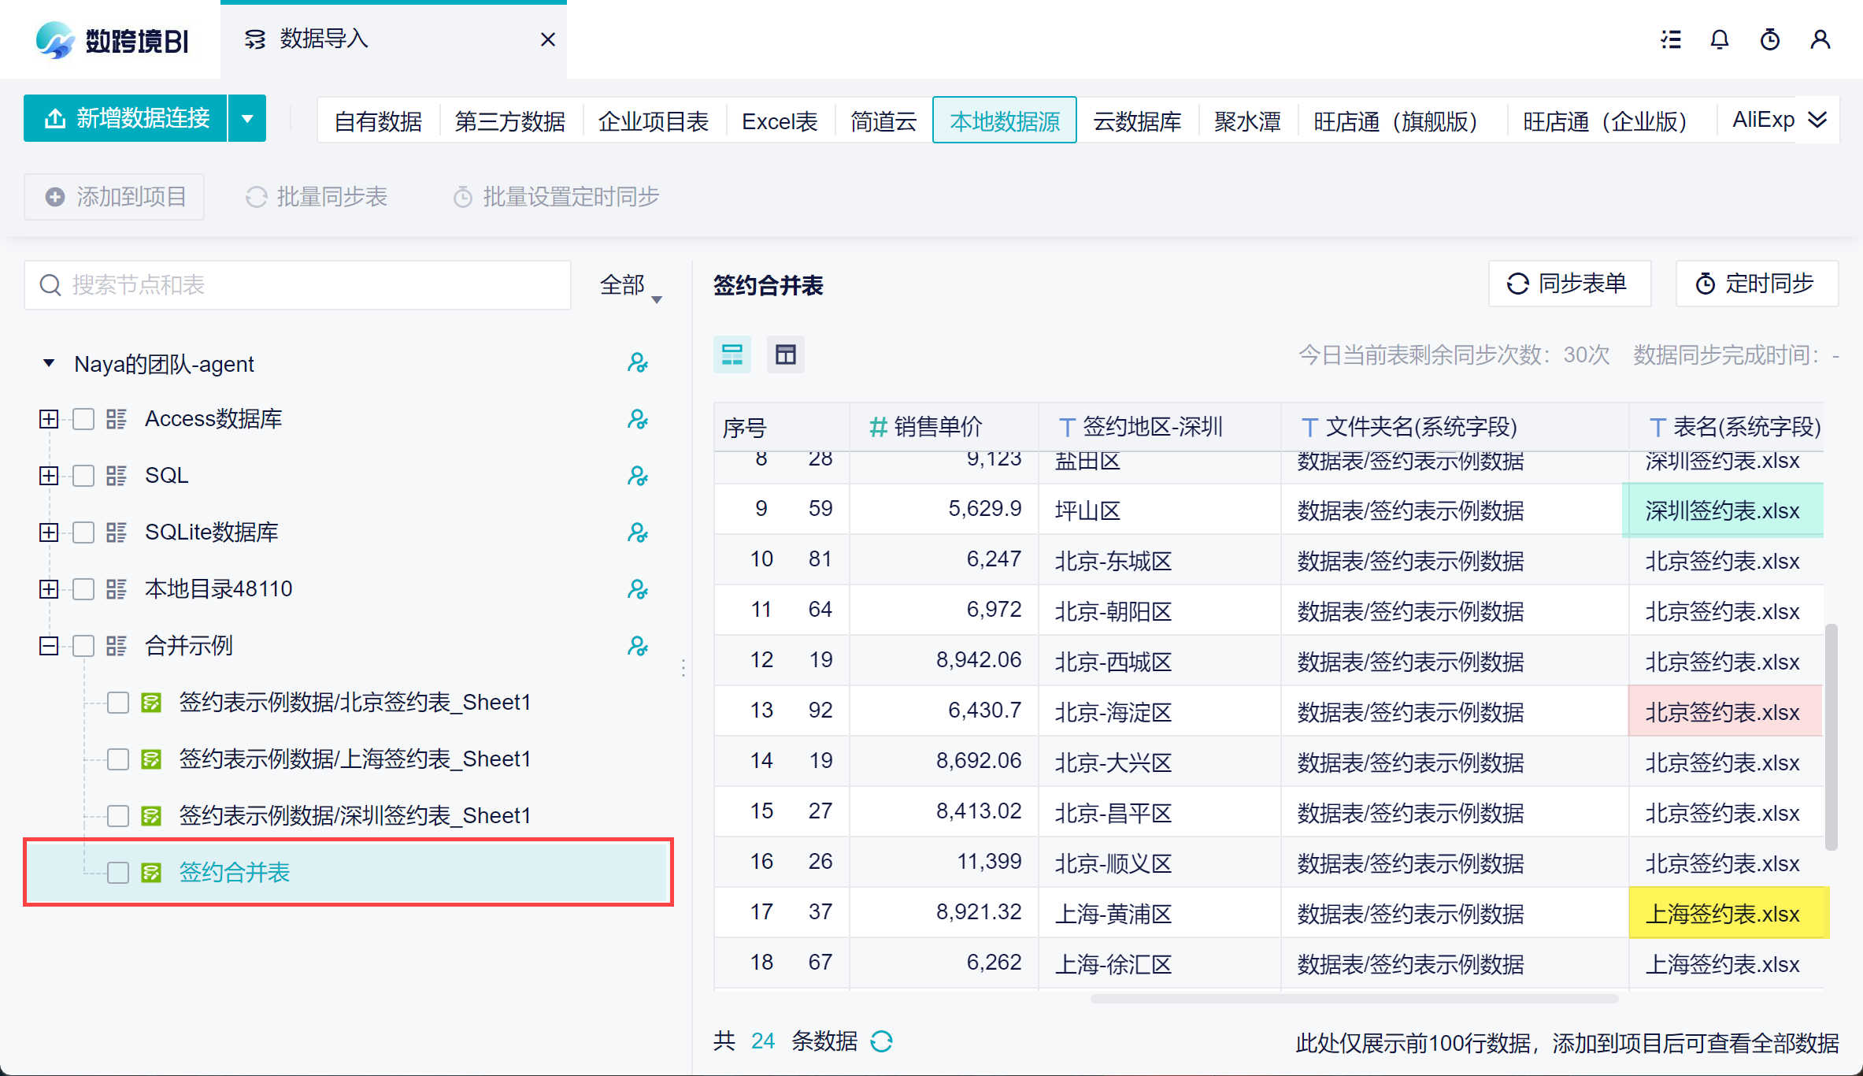Check the SQL node checkbox
This screenshot has height=1076, width=1863.
pyautogui.click(x=83, y=476)
